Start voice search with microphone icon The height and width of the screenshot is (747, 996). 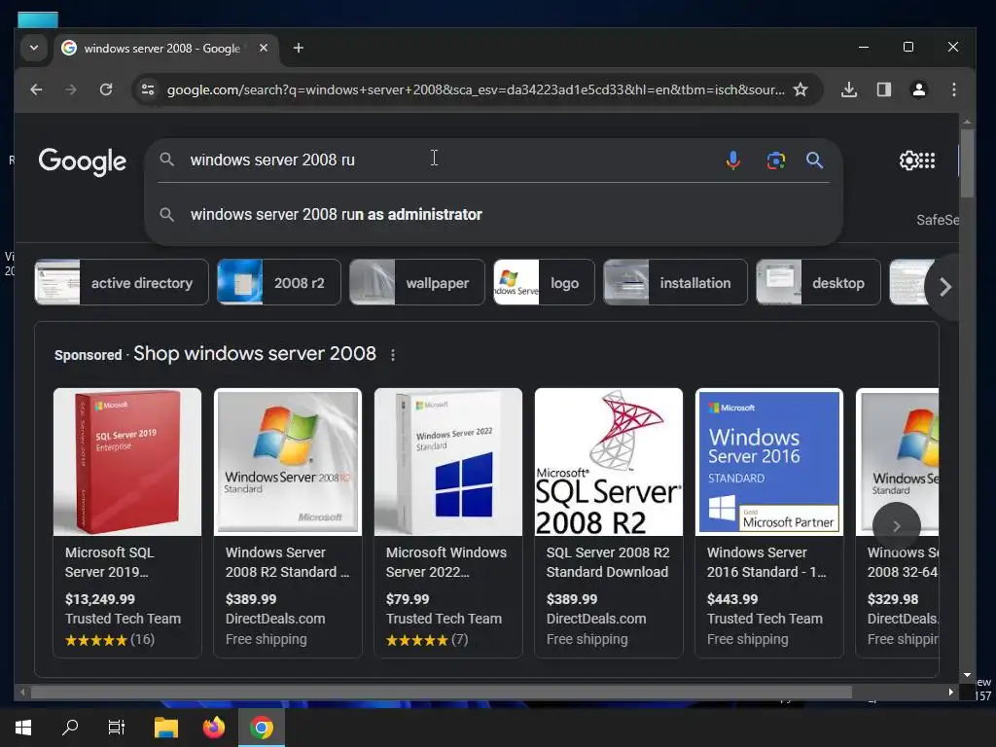(733, 160)
